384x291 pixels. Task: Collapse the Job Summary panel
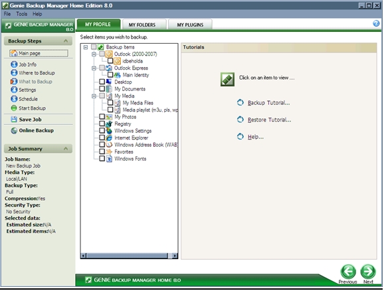[x=66, y=149]
